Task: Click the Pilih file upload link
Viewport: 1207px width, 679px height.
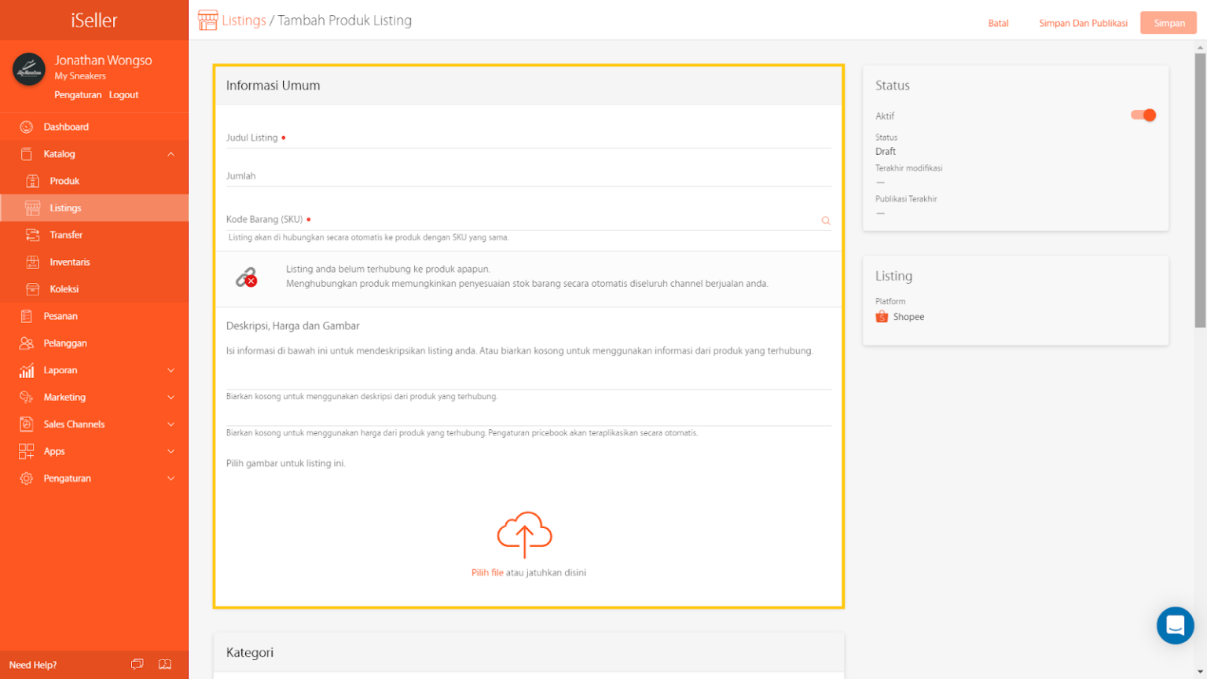Action: 486,572
